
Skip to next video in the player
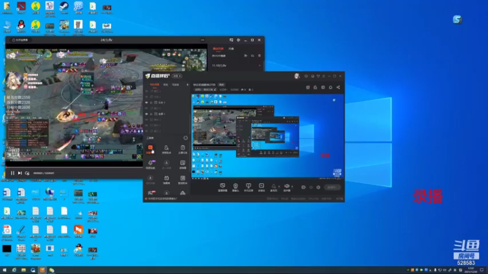pyautogui.click(x=20, y=173)
